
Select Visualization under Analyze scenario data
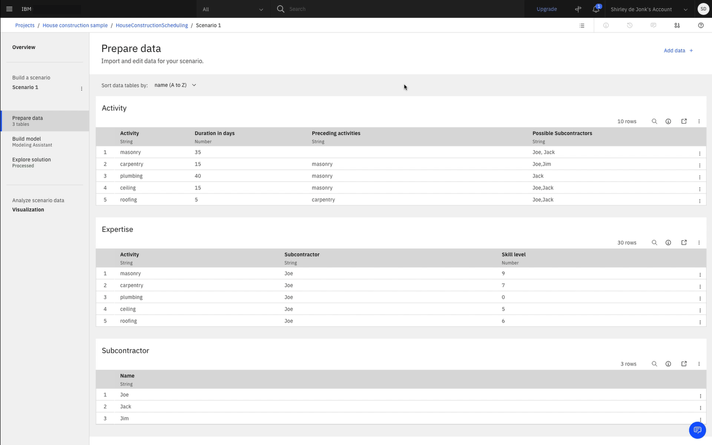pos(28,209)
